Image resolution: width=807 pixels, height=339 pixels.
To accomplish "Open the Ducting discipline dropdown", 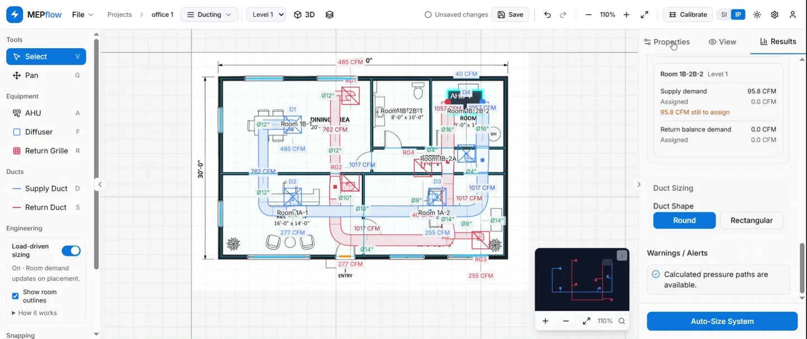I will (209, 15).
